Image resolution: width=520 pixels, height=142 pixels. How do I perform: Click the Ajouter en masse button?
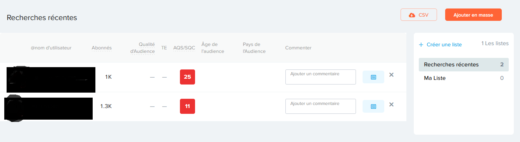pos(473,15)
